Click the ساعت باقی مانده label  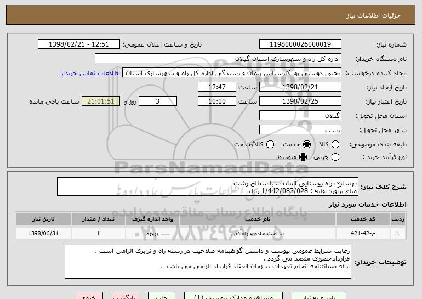click(54, 102)
